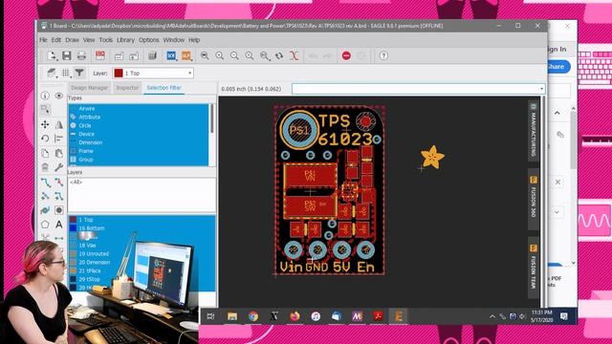Open the Manufacturing side panel tab
612x344 pixels.
click(x=534, y=131)
